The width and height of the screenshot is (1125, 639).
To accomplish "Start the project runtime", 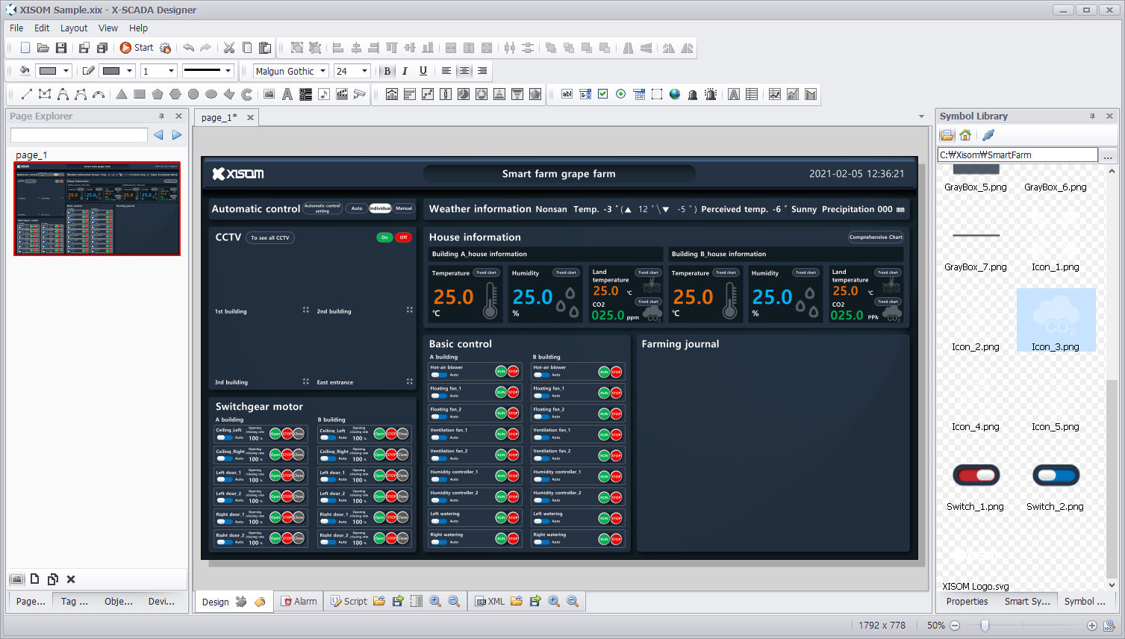I will click(x=137, y=48).
